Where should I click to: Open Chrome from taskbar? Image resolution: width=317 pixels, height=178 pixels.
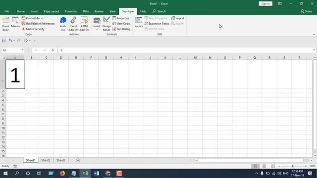tap(108, 174)
